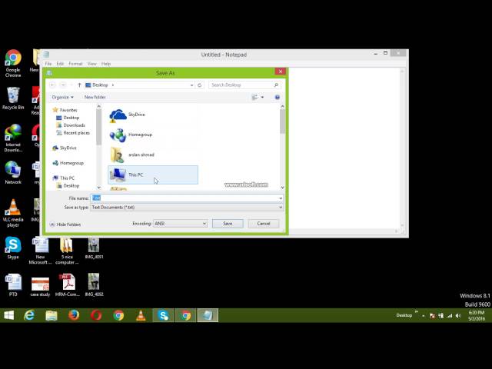This screenshot has height=369, width=492.
Task: Open Notepad Format menu
Action: (75, 64)
